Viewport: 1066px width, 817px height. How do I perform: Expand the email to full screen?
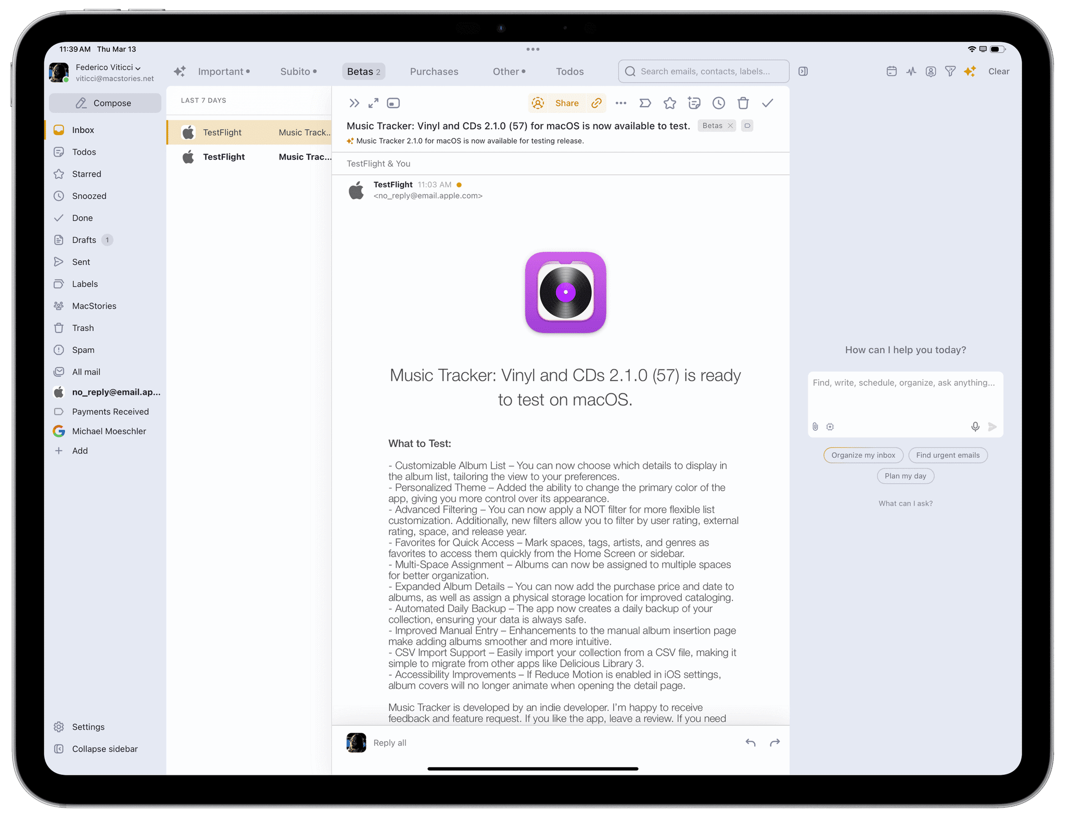373,103
